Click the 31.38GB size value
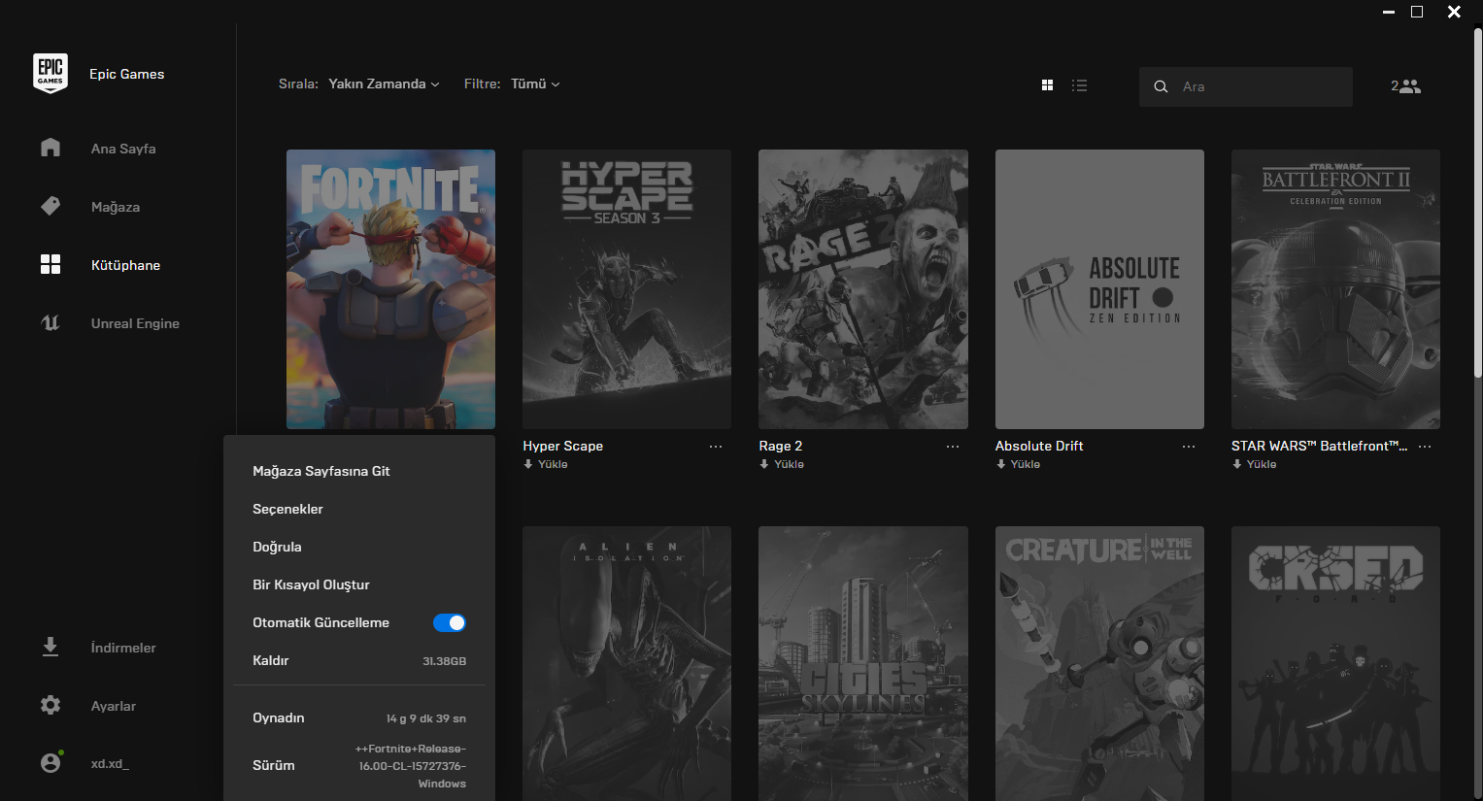The width and height of the screenshot is (1483, 801). coord(445,661)
